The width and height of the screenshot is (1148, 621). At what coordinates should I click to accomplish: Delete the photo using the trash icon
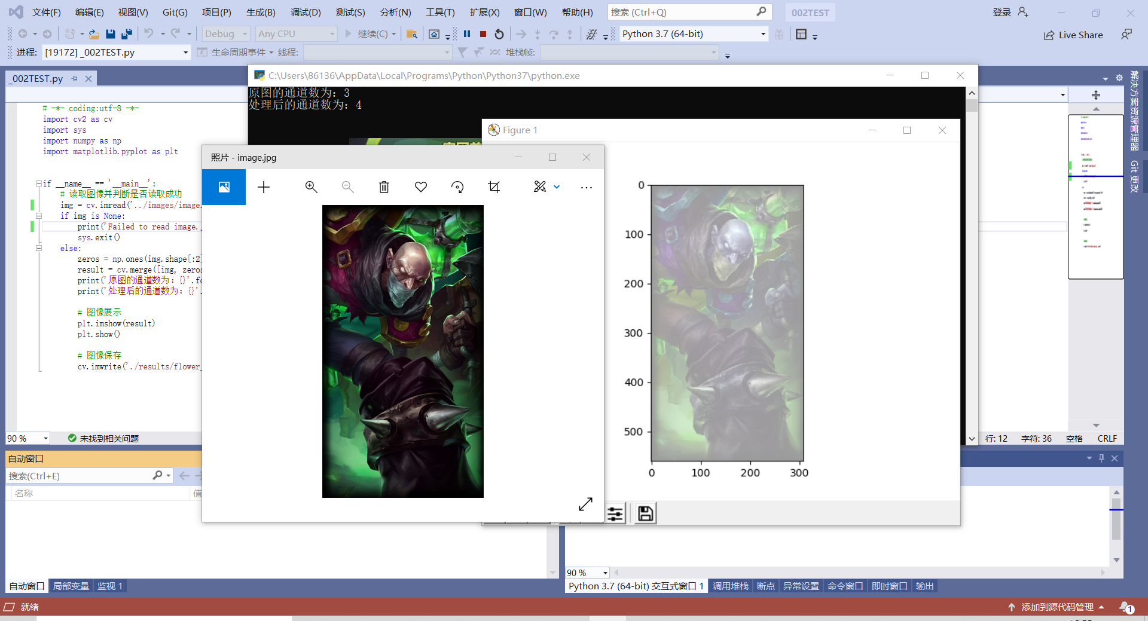point(384,187)
